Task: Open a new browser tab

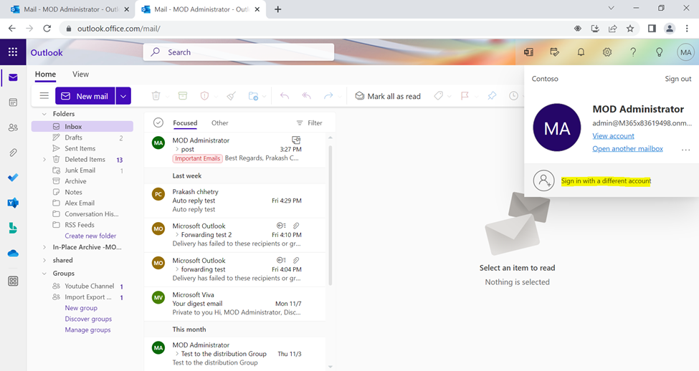Action: (277, 9)
